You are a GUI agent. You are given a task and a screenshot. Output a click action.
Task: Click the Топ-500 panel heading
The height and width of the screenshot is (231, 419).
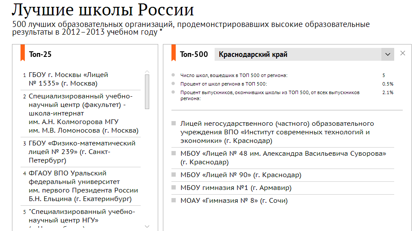(194, 54)
